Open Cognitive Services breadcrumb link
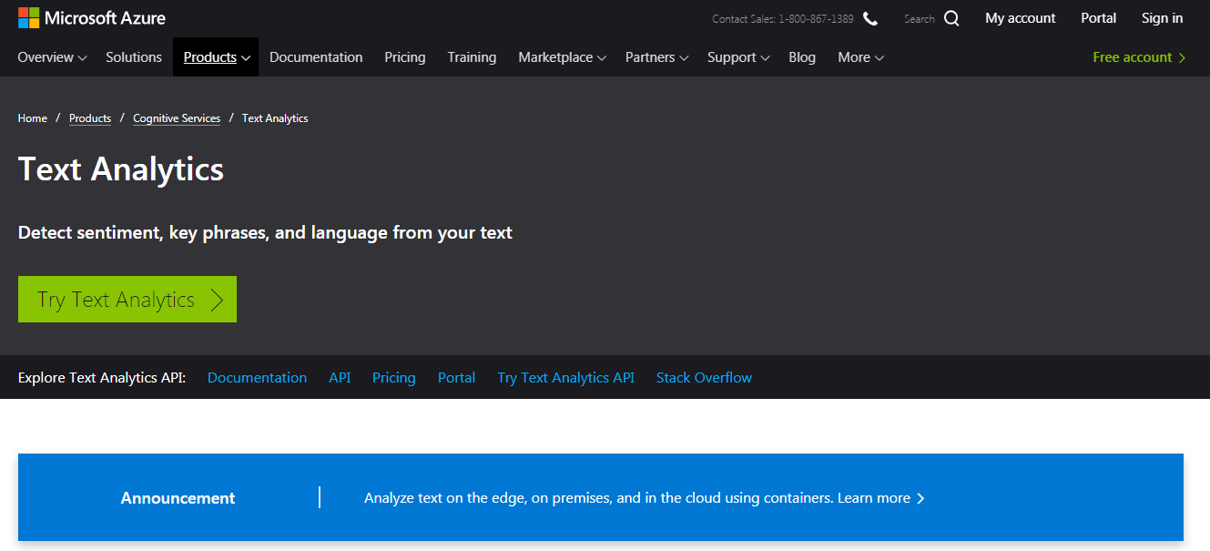Screen dimensions: 1210x551 [177, 118]
